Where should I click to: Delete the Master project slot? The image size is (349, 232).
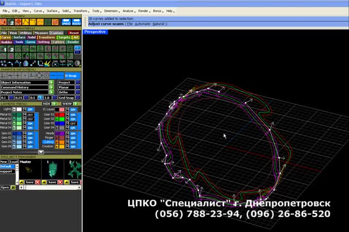[x=37, y=182]
